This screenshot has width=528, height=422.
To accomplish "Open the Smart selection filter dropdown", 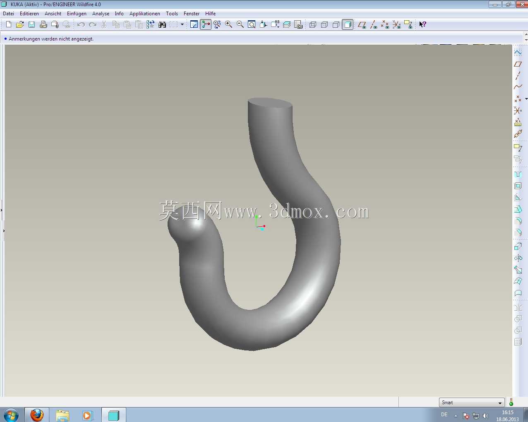I will coord(472,403).
